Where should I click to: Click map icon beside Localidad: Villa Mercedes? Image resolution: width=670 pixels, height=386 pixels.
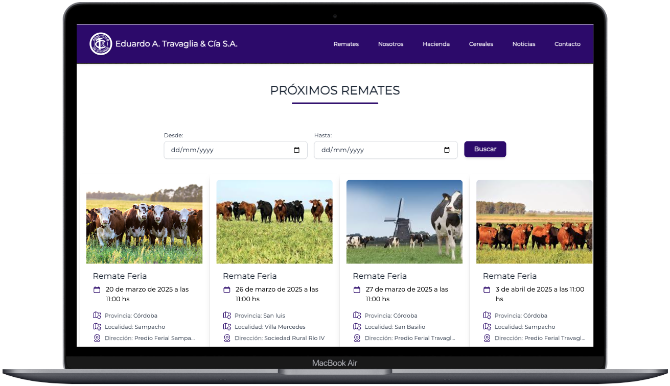pos(227,327)
